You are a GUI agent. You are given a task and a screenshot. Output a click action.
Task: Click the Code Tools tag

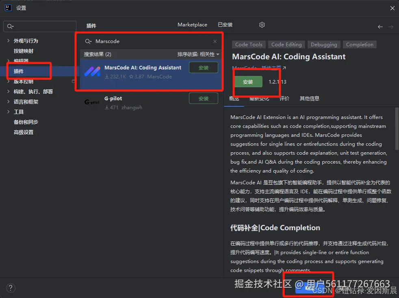[x=249, y=45]
